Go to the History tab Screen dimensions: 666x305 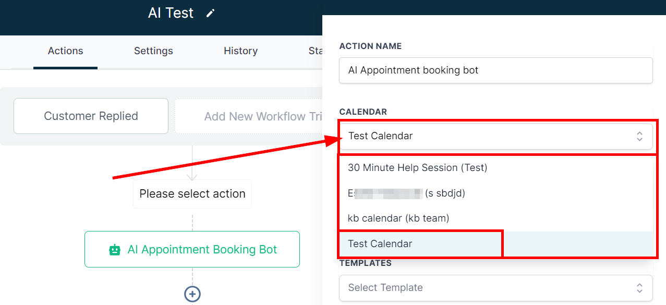pos(240,51)
